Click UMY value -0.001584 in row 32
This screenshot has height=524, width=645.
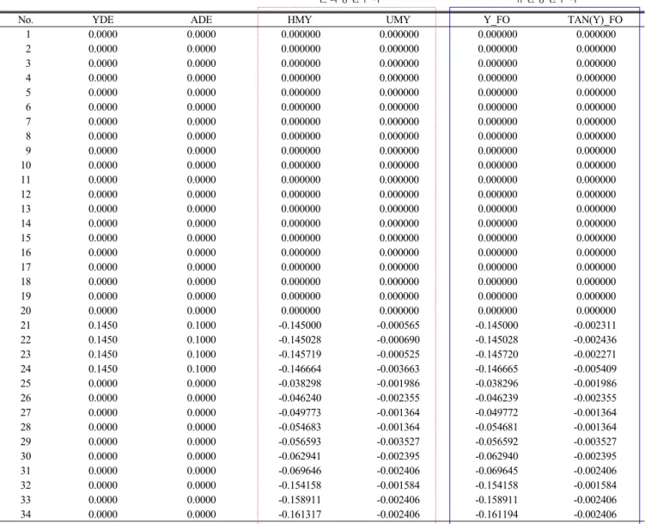(x=399, y=485)
